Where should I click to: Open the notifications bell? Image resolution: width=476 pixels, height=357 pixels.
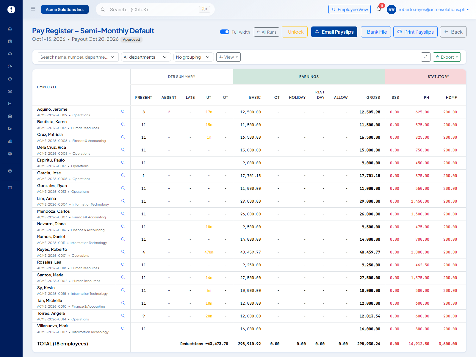pos(379,9)
